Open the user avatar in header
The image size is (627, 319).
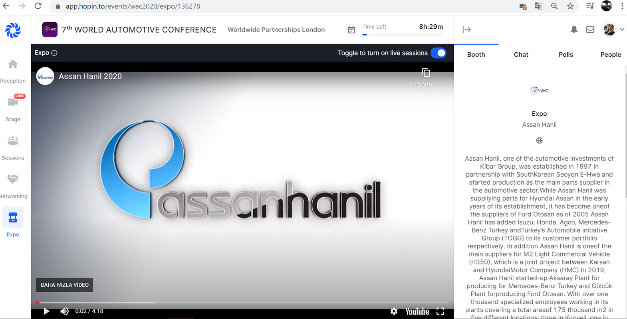609,30
